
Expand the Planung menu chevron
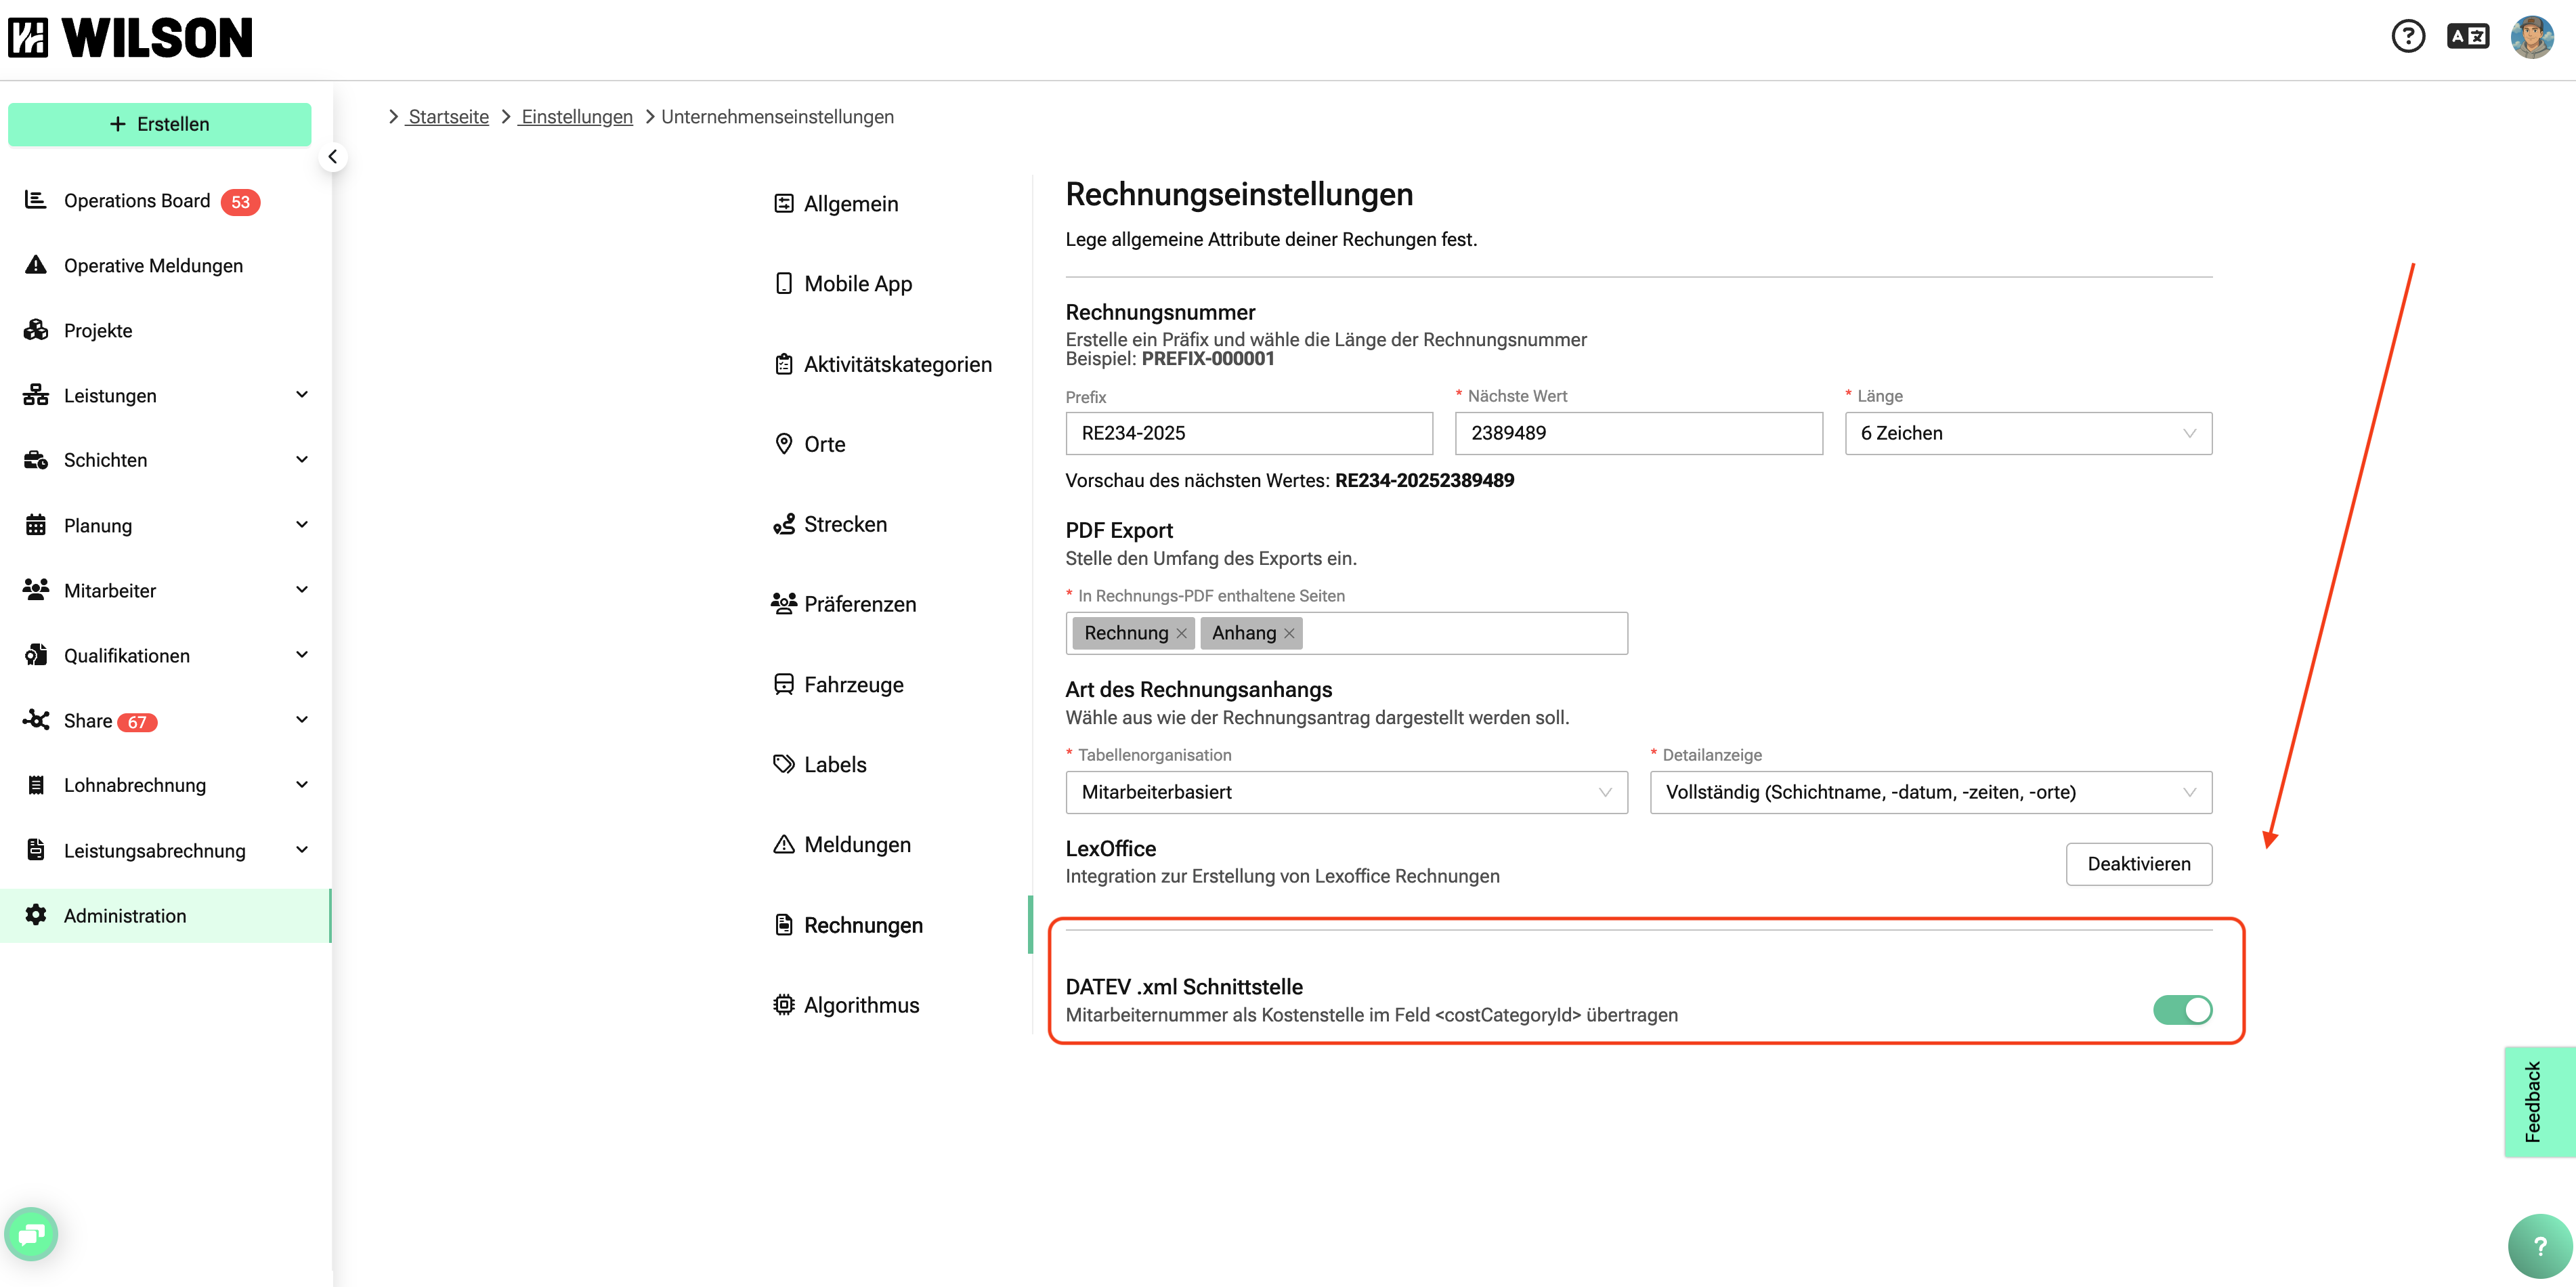[302, 525]
